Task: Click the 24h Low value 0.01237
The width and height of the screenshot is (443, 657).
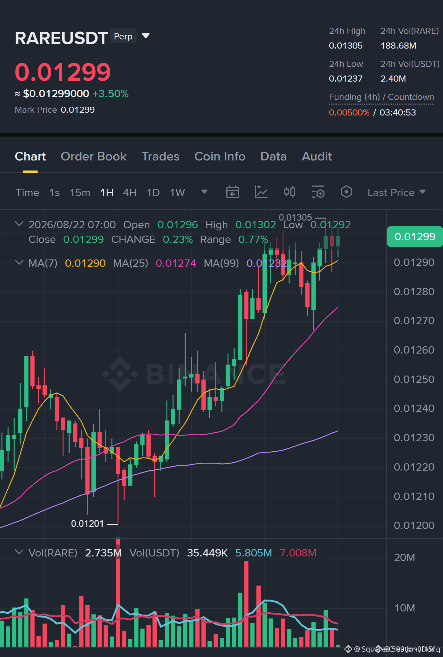Action: click(x=346, y=79)
